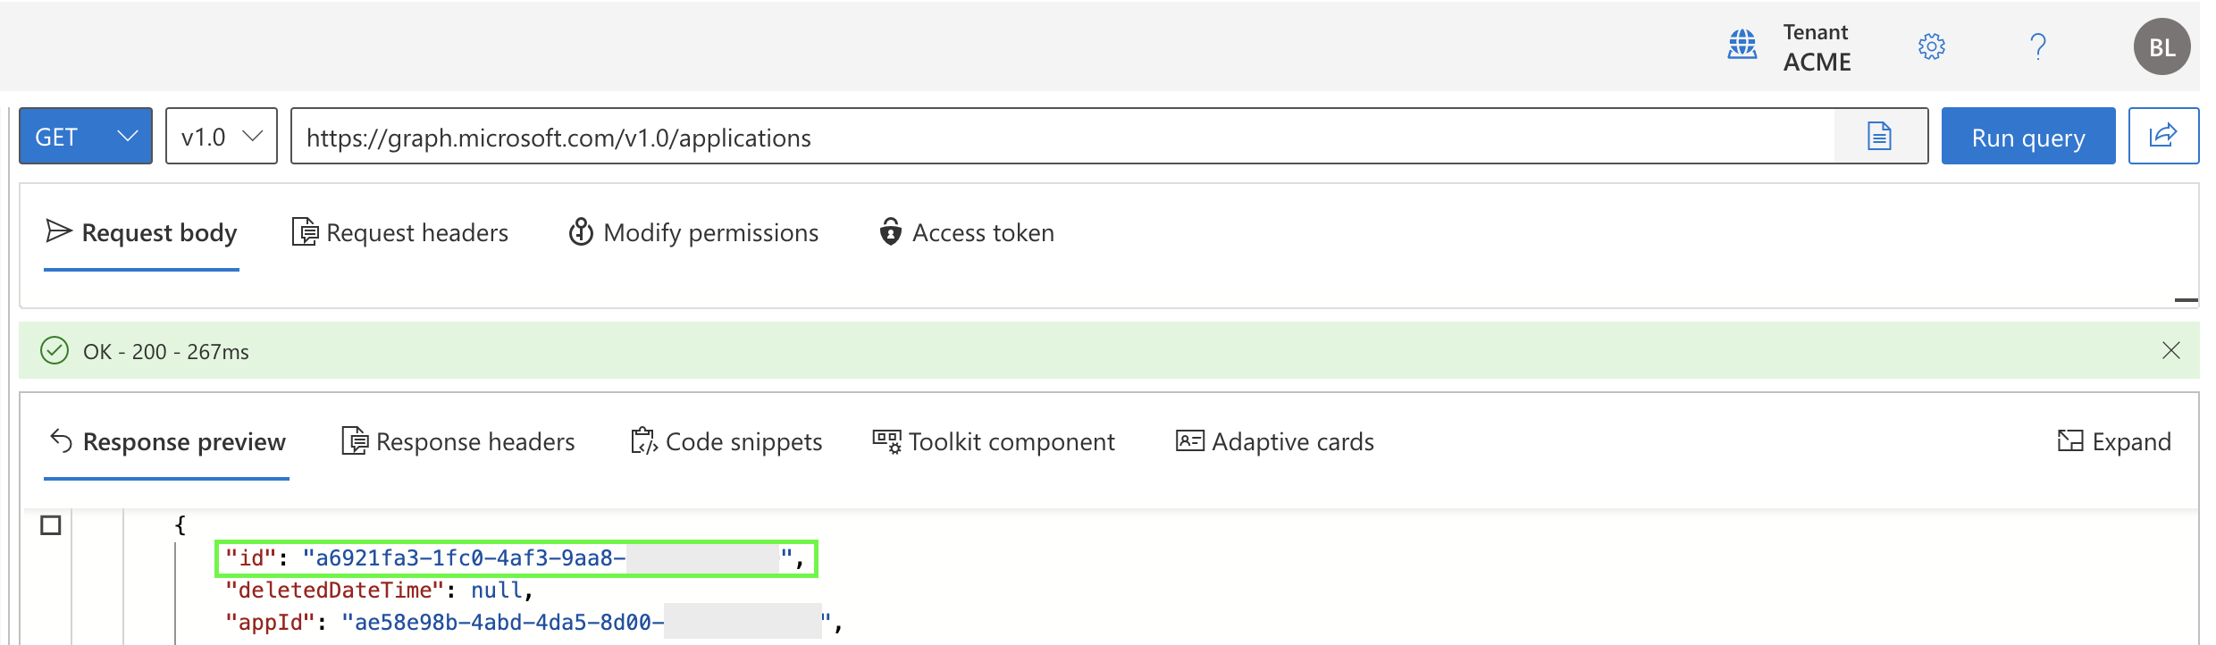Open the settings gear icon

(x=1931, y=46)
